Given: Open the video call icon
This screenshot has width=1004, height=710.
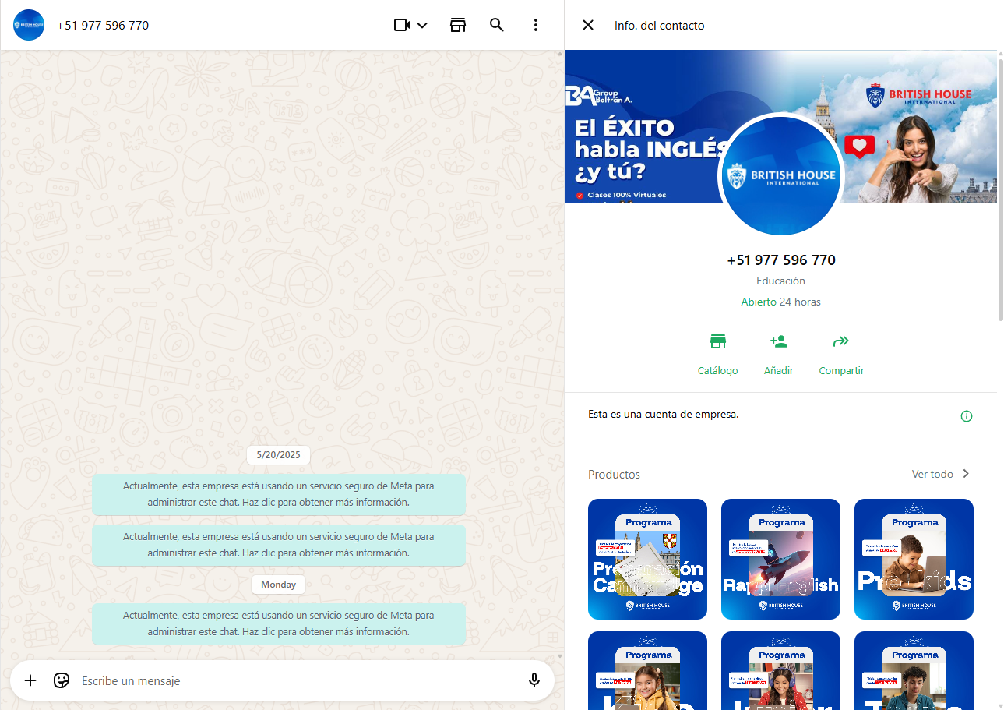Looking at the screenshot, I should click(x=402, y=25).
